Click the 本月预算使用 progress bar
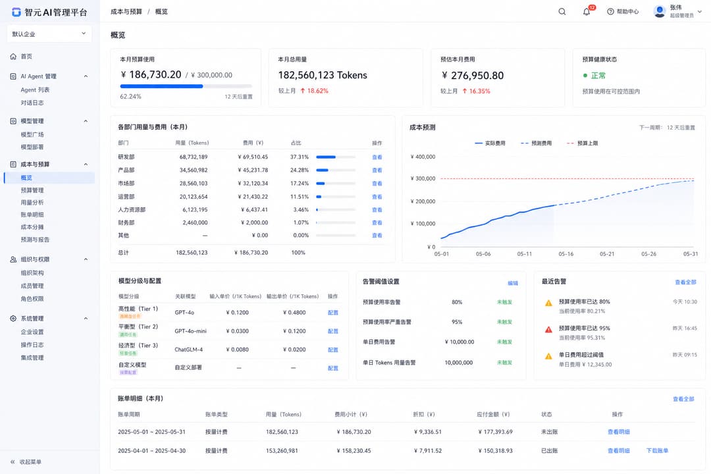The image size is (711, 474). click(186, 86)
